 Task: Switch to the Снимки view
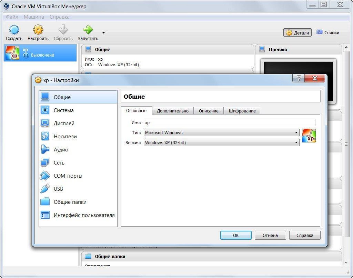click(x=327, y=32)
